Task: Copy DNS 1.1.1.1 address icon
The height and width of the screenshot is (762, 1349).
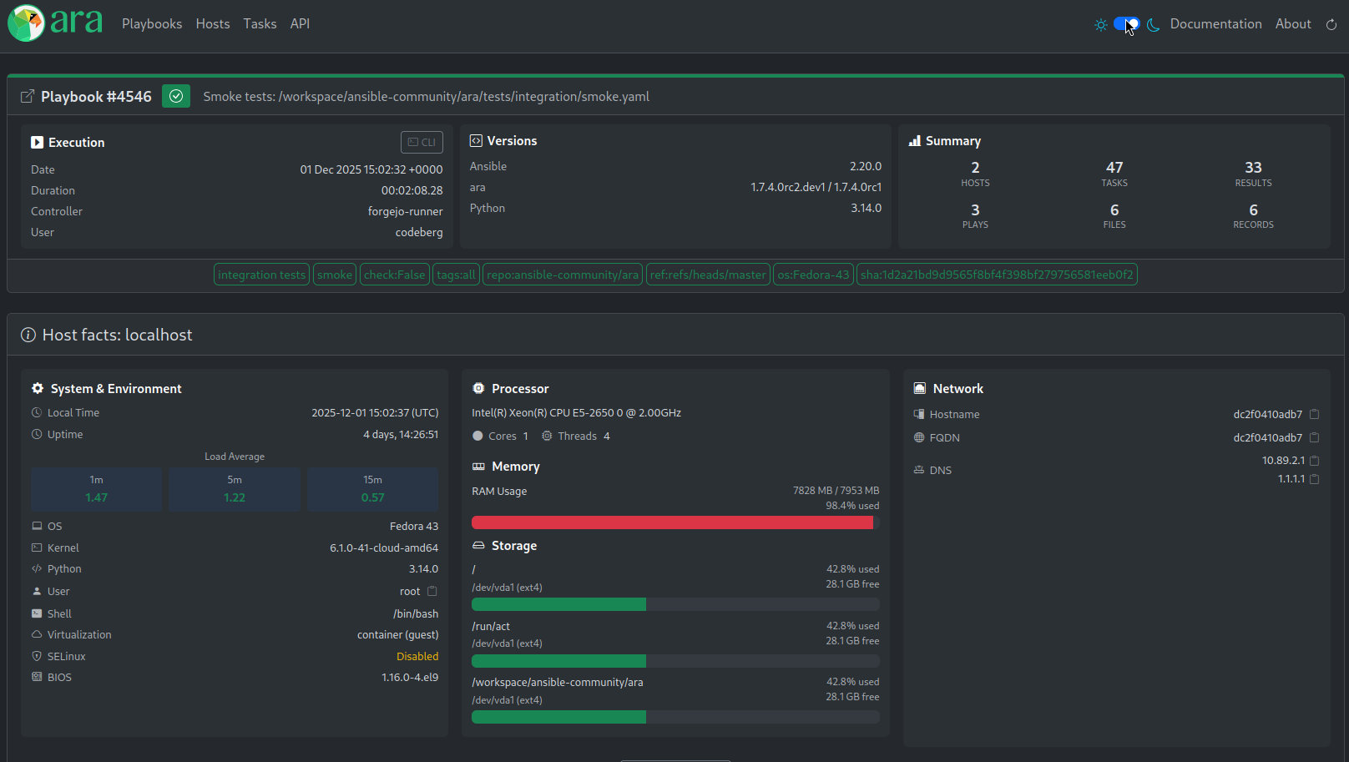Action: coord(1314,479)
